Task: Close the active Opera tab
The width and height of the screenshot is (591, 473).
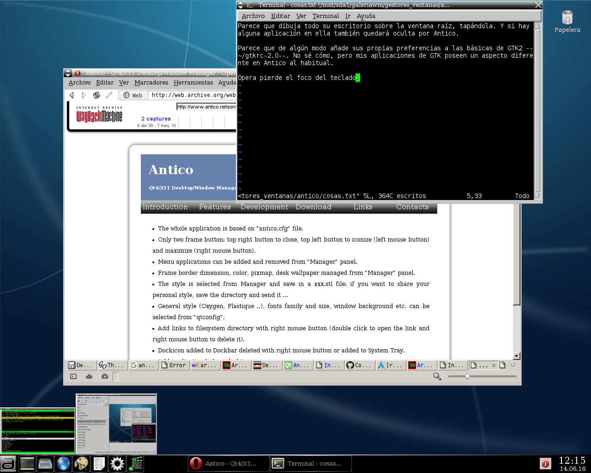Action: pyautogui.click(x=494, y=365)
